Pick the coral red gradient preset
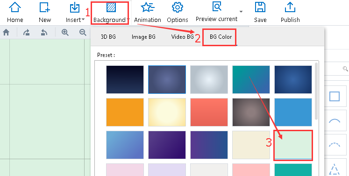 [x=209, y=112]
